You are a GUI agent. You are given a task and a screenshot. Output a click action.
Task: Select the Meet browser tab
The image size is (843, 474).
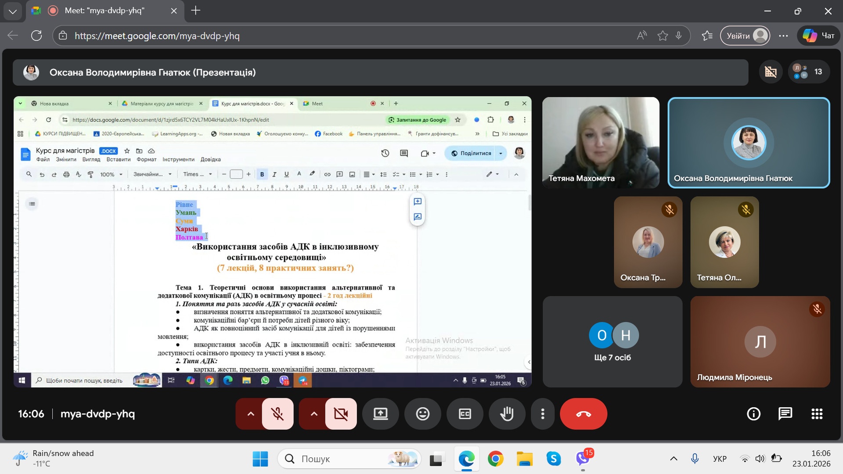104,11
